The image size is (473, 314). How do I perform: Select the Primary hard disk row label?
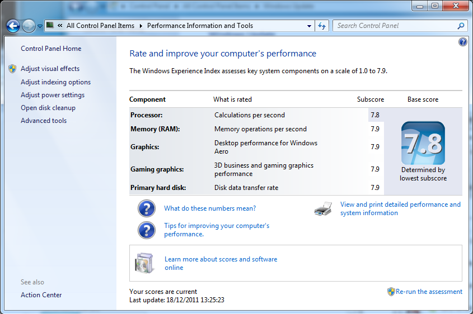pyautogui.click(x=158, y=188)
